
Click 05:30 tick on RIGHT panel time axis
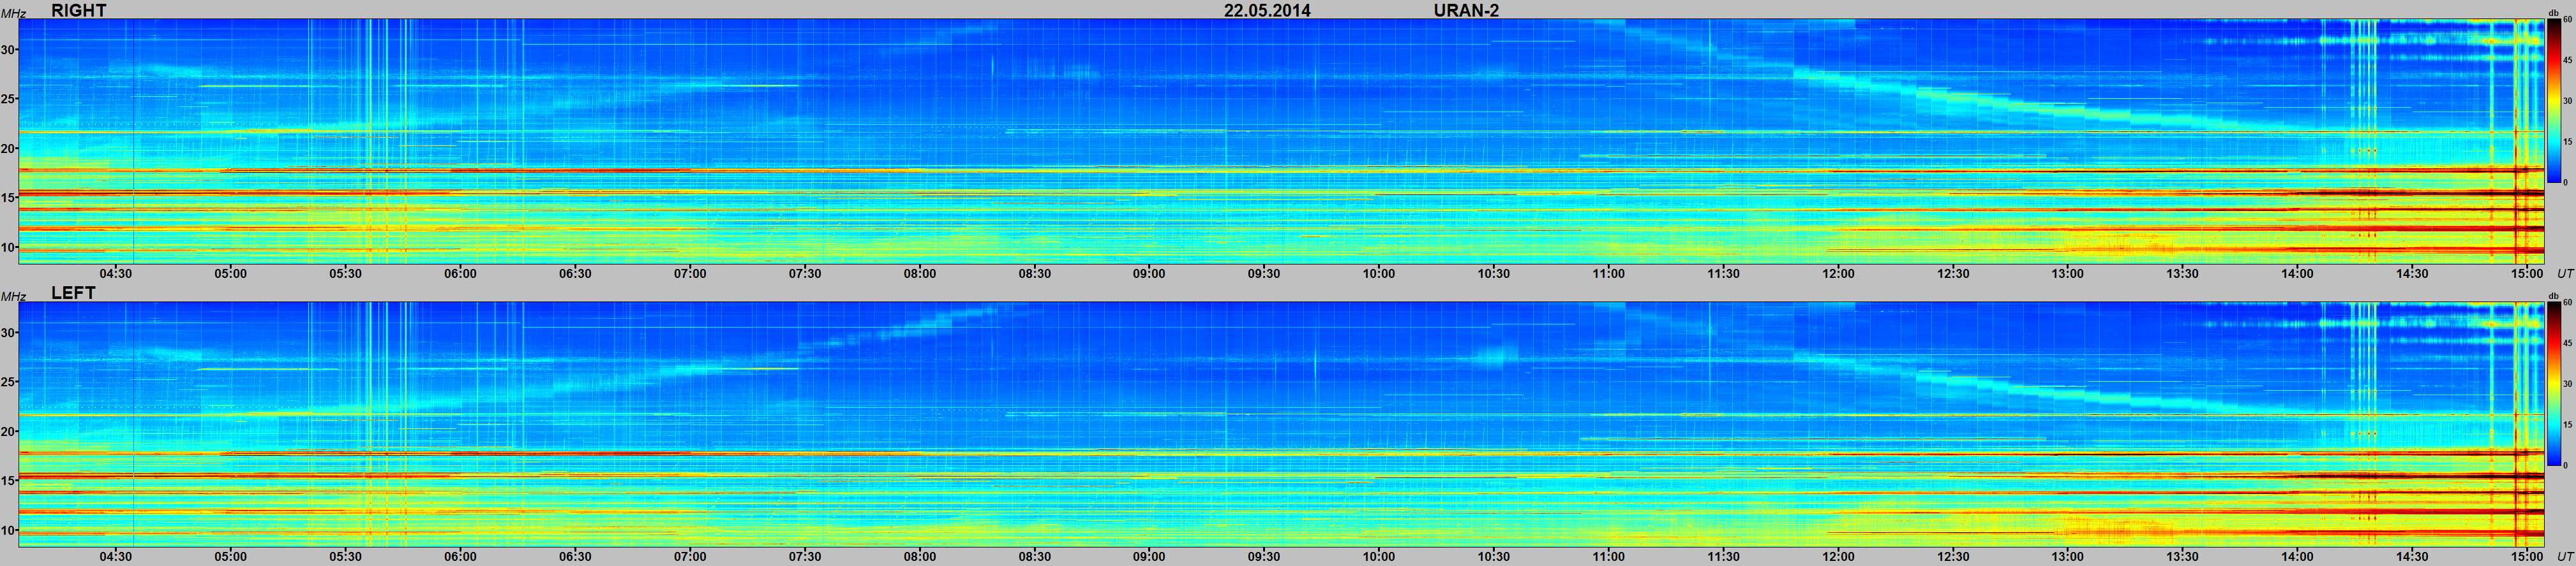pyautogui.click(x=345, y=273)
